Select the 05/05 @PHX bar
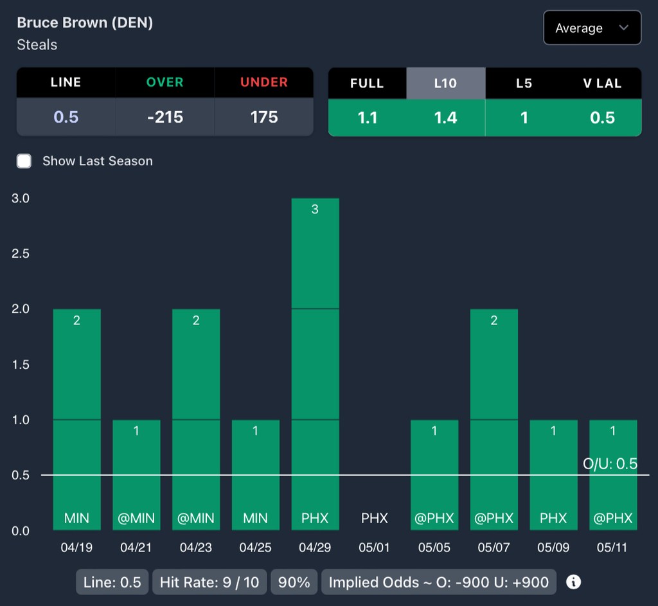 click(x=434, y=475)
